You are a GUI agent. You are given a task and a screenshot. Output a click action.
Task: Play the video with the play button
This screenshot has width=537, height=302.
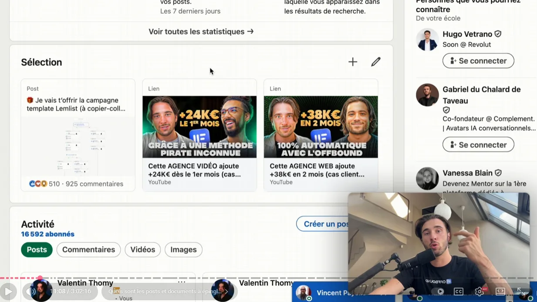click(8, 291)
